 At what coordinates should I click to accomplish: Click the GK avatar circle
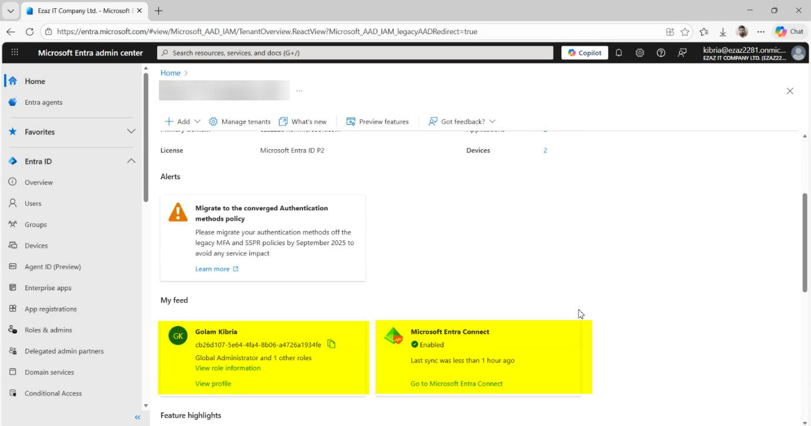178,337
